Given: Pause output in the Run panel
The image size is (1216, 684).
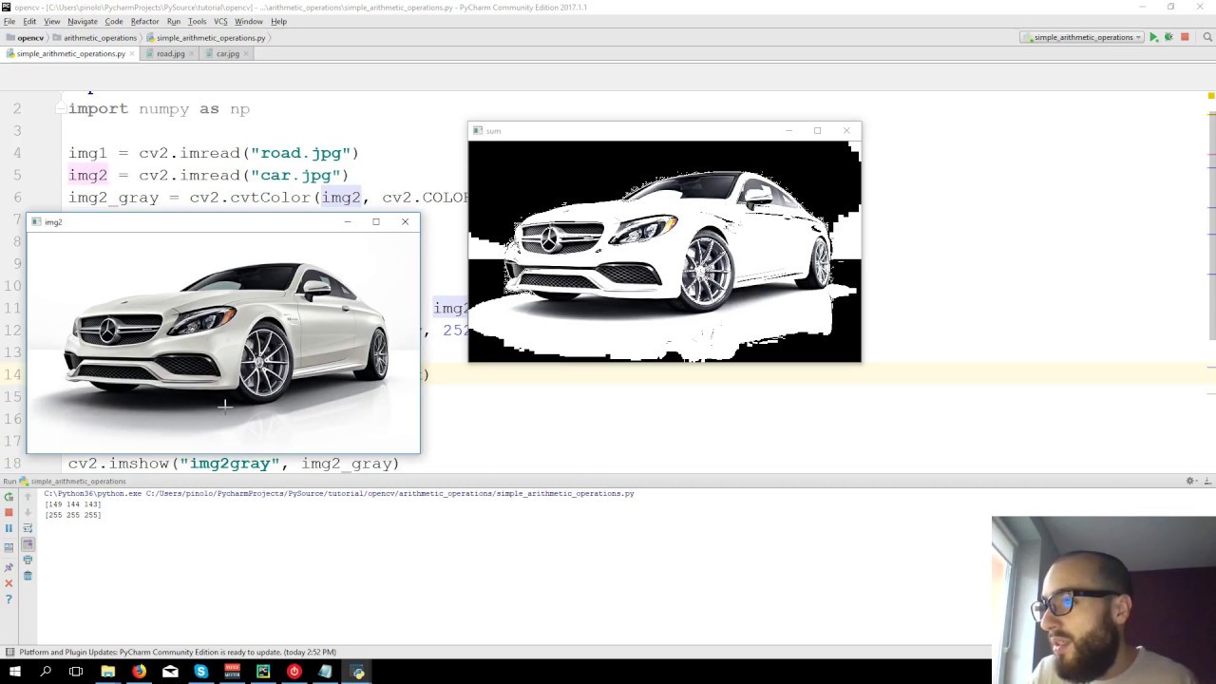Looking at the screenshot, I should (x=9, y=528).
